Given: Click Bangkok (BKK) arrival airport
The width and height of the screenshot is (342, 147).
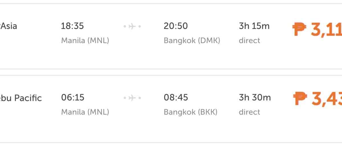Looking at the screenshot, I should [190, 112].
